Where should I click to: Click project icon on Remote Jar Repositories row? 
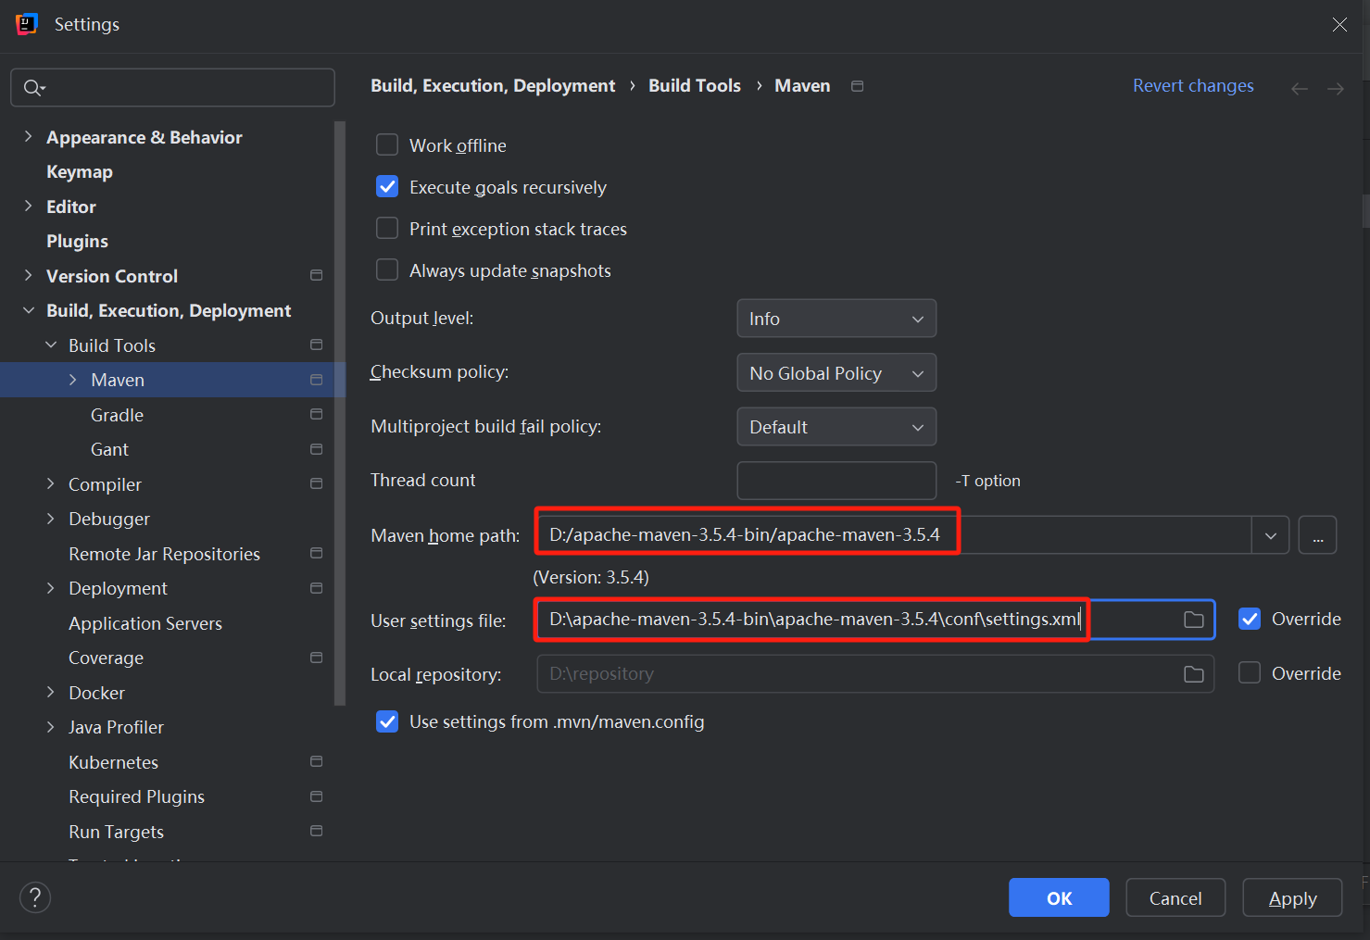316,554
